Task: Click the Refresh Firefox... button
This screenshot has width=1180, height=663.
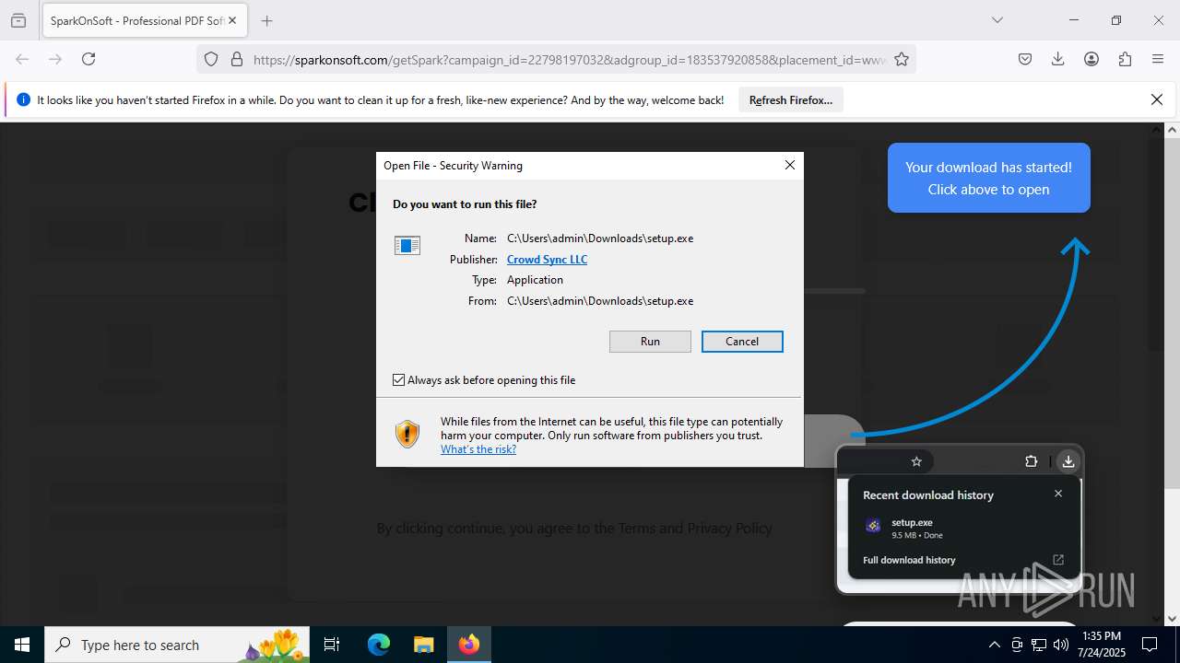Action: tap(791, 100)
